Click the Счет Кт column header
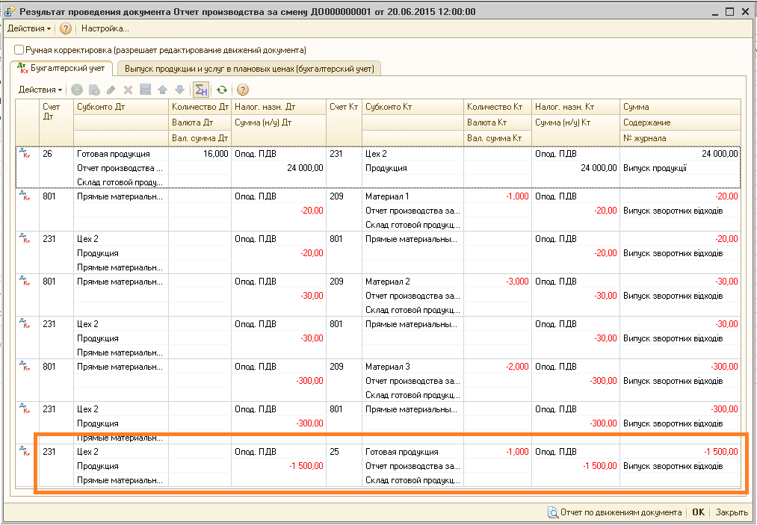The width and height of the screenshot is (757, 525). click(x=344, y=122)
